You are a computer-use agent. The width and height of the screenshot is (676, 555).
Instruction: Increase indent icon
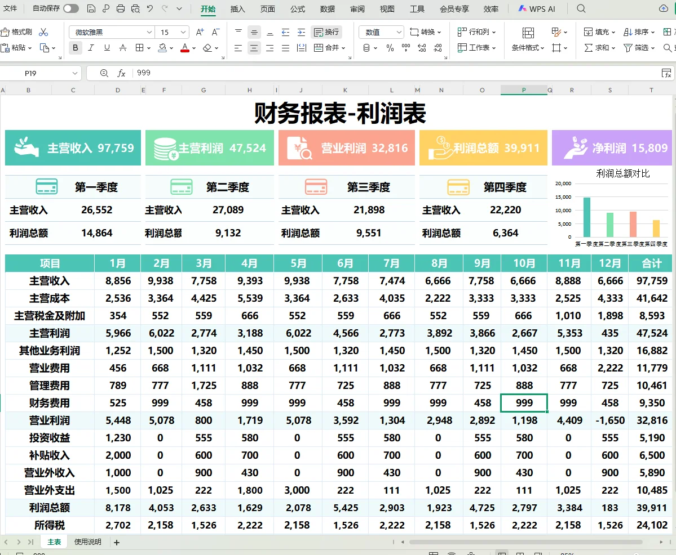[302, 32]
